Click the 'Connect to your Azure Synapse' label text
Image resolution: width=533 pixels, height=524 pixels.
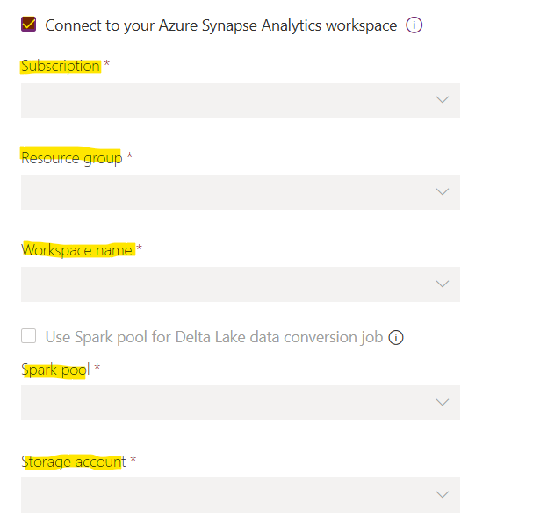220,25
